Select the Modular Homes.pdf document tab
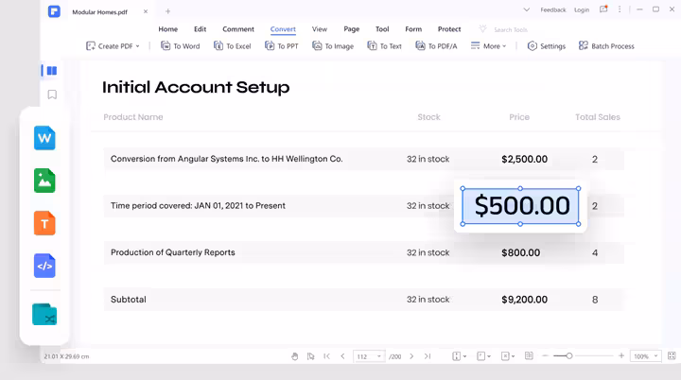681x380 pixels. [x=100, y=12]
